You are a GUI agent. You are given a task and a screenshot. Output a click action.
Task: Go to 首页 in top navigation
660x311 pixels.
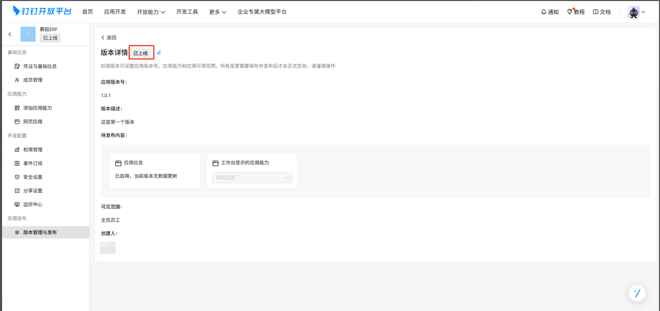pos(88,12)
